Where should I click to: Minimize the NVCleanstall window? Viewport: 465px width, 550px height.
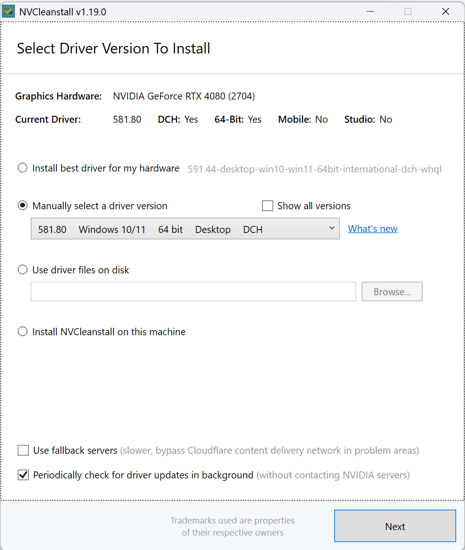click(370, 11)
